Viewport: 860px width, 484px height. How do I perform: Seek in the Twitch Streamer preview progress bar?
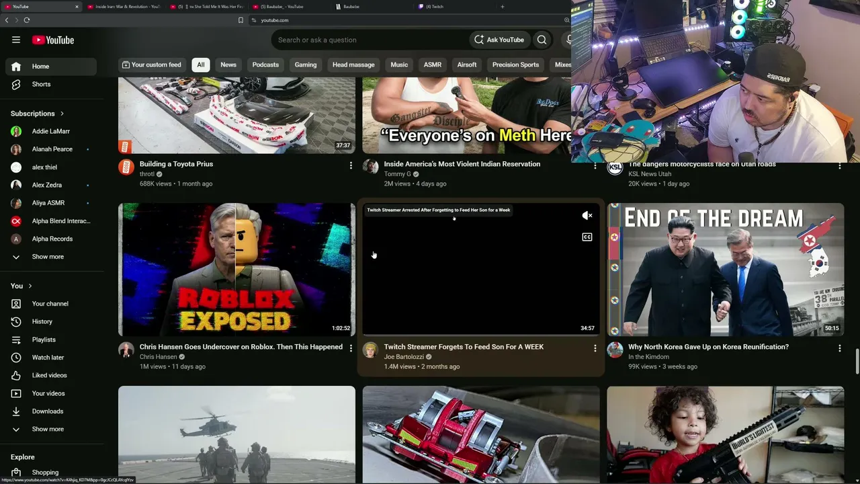pyautogui.click(x=481, y=334)
